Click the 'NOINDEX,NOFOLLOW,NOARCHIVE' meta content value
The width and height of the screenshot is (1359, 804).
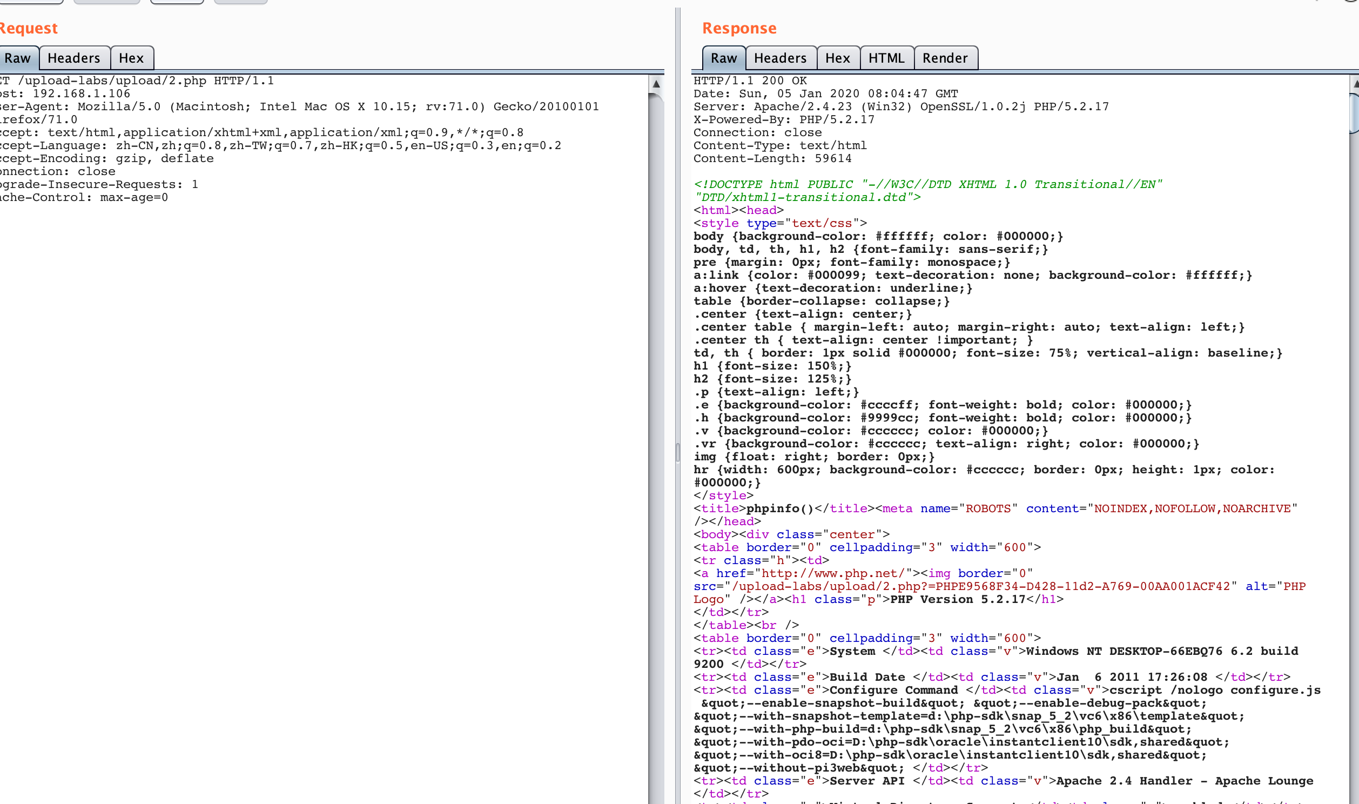(1193, 509)
